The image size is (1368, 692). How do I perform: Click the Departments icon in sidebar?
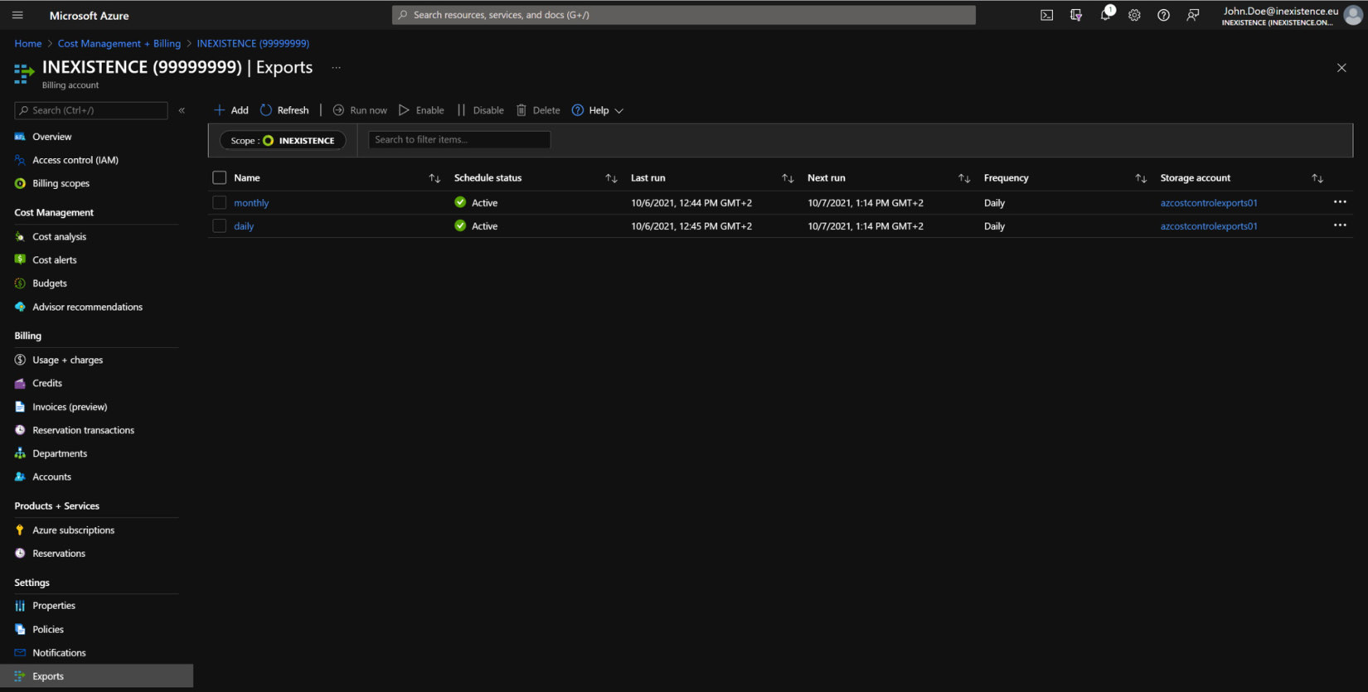tap(20, 453)
